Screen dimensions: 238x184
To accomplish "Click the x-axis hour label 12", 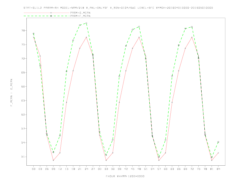I will point(60,169).
